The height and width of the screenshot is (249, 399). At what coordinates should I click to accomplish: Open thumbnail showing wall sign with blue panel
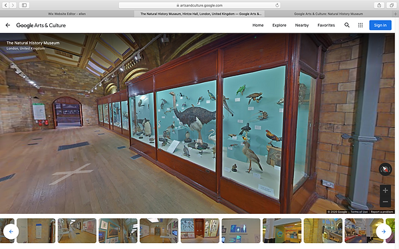coord(36,230)
